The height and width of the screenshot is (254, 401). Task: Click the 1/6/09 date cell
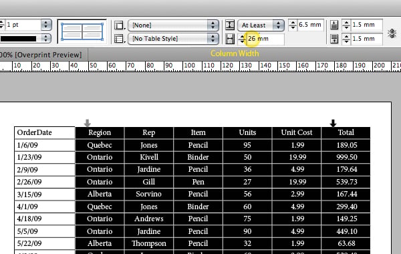[x=45, y=145]
